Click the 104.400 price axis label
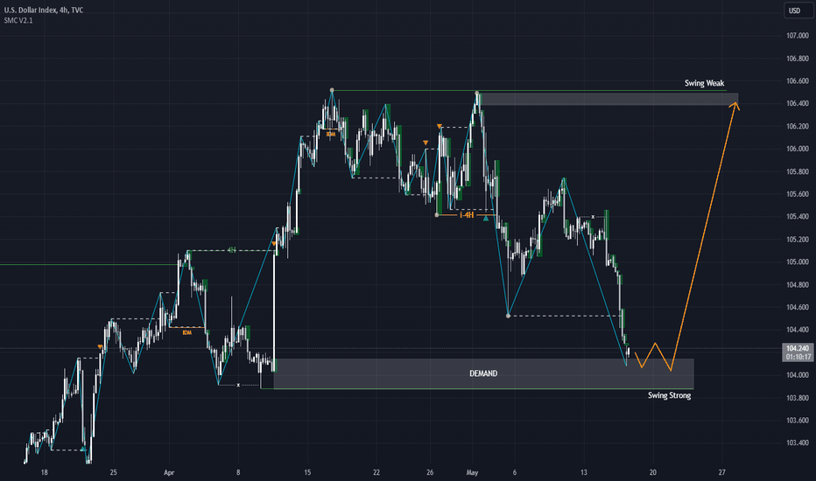Viewport: 816px width, 481px height. [798, 330]
